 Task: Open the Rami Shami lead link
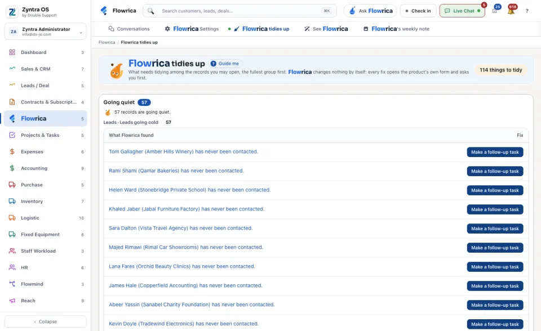pyautogui.click(x=176, y=171)
